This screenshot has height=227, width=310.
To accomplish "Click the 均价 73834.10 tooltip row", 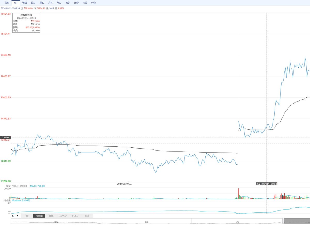I will coord(26,24).
